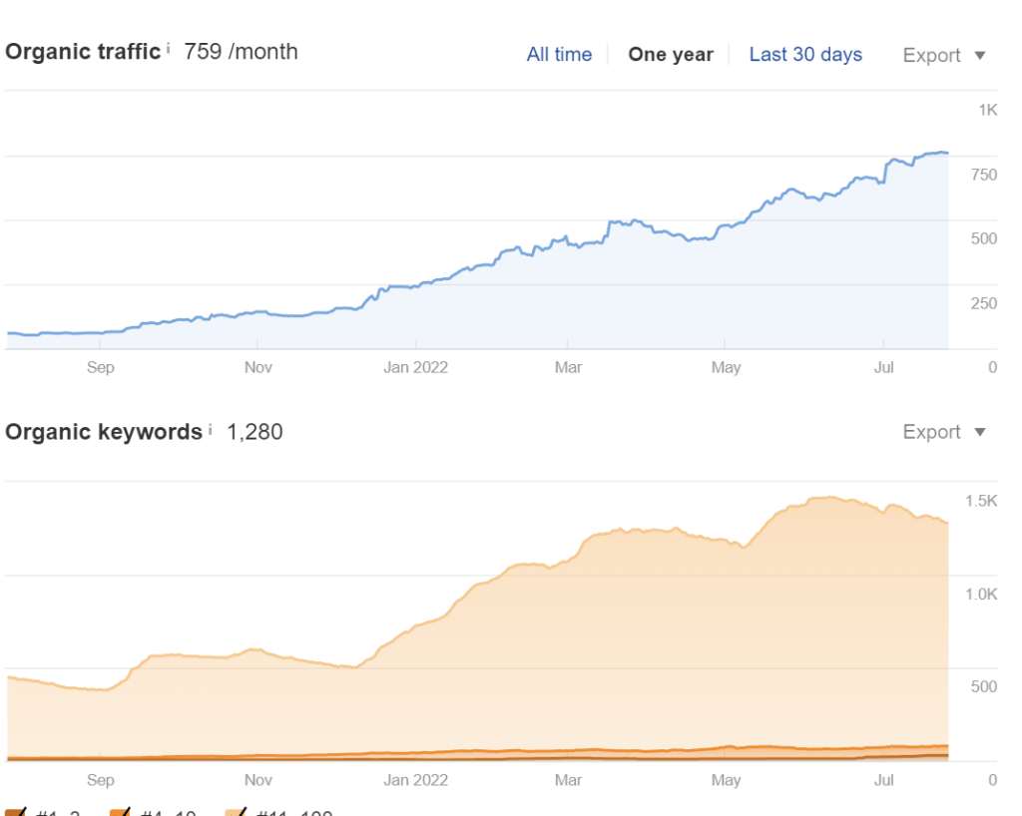The width and height of the screenshot is (1022, 816).
Task: Click the 1.0K label on keywords chart axis
Action: click(x=981, y=594)
